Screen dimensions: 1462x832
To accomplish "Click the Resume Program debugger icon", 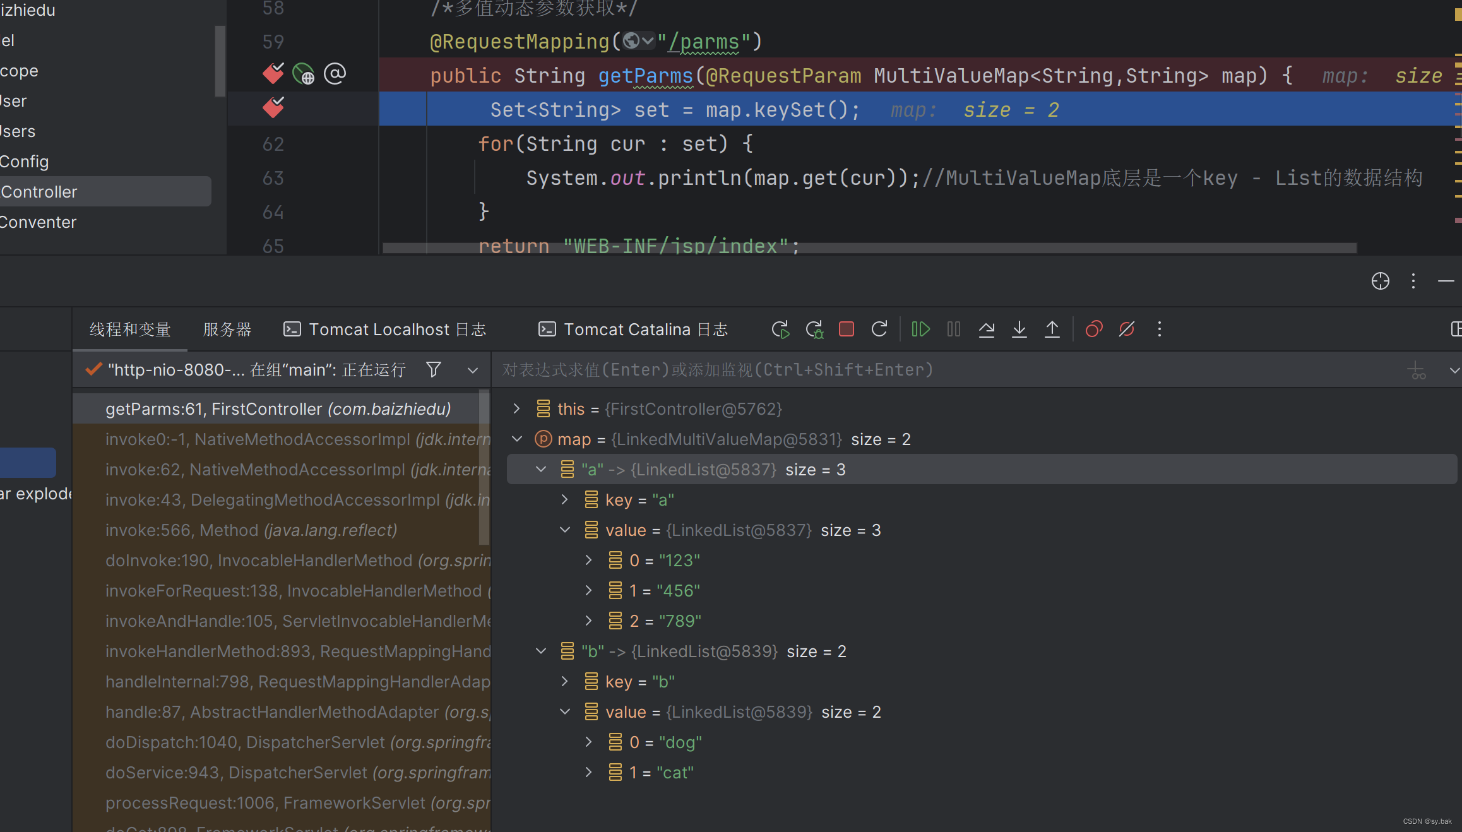I will coord(920,329).
